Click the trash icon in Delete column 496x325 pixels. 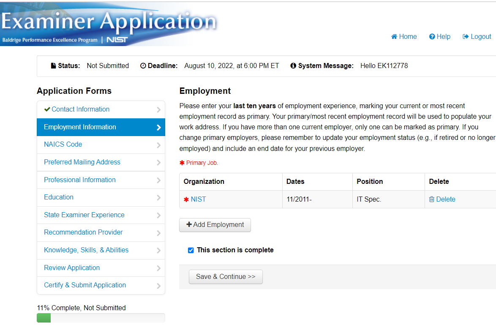tap(432, 199)
